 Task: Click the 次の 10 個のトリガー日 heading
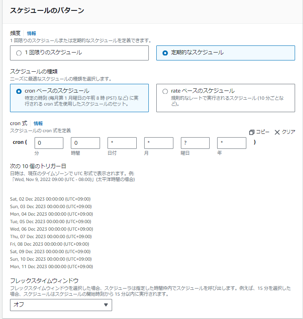click(38, 166)
